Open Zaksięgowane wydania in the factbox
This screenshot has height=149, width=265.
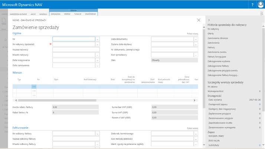pyautogui.click(x=219, y=61)
